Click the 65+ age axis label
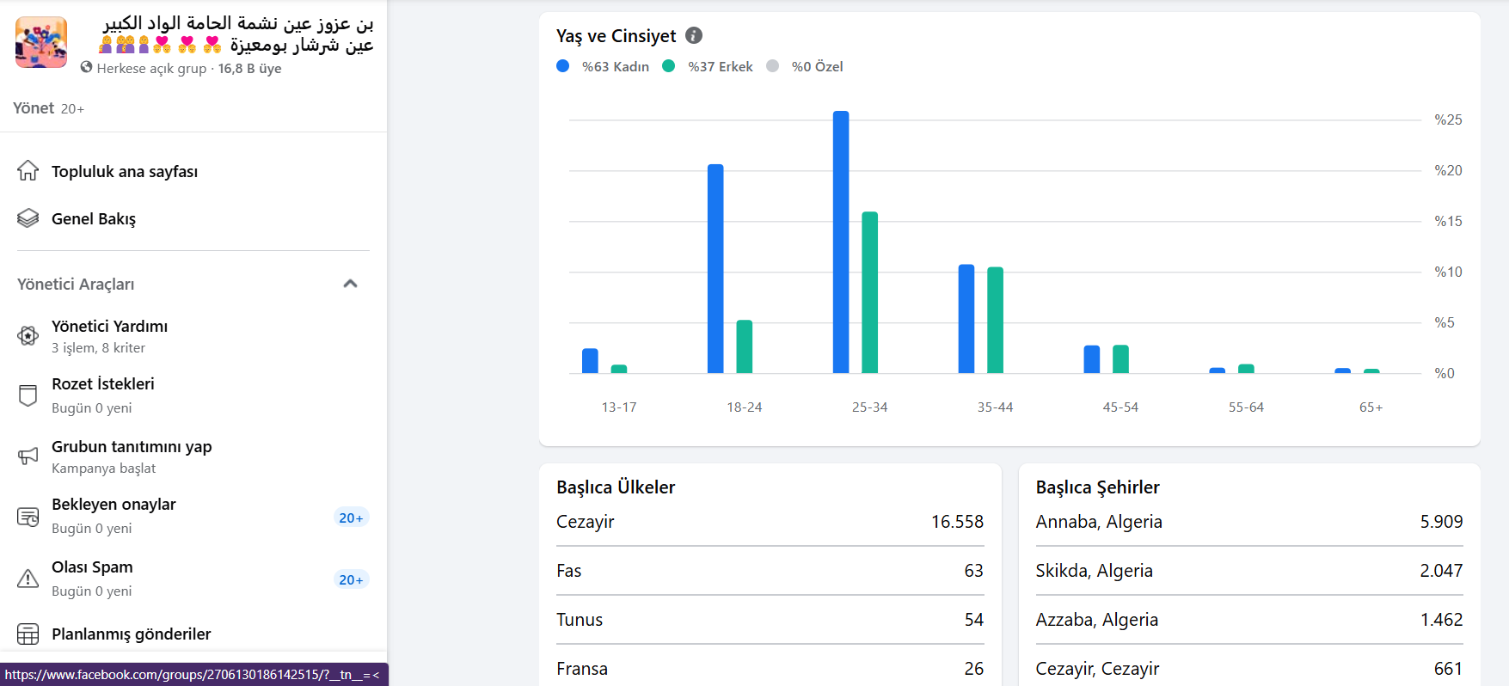Image resolution: width=1509 pixels, height=686 pixels. click(1371, 407)
